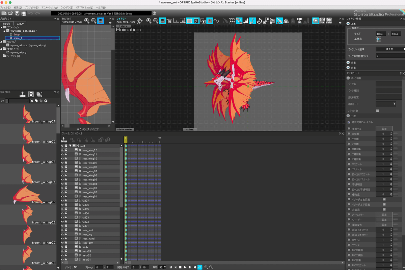Click the AUTO weight icon in layout toolbar
Screen dimensions: 405x270
click(x=300, y=21)
